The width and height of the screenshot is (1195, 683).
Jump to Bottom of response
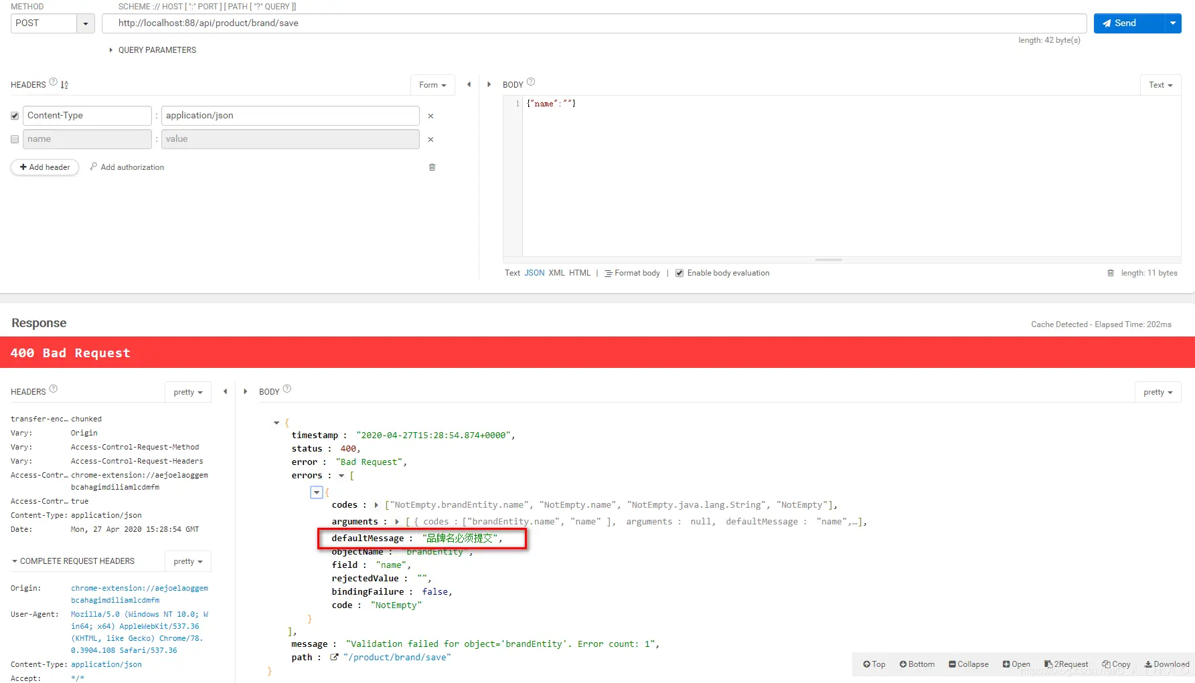(x=917, y=664)
